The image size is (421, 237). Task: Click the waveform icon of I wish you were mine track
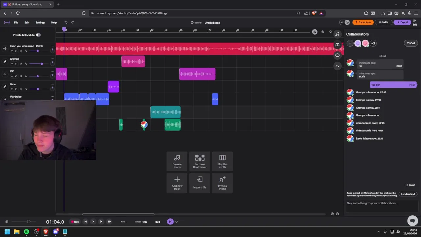coord(5,49)
